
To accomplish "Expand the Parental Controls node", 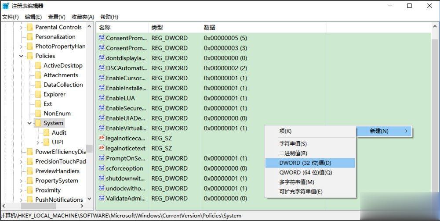I will [x=22, y=28].
